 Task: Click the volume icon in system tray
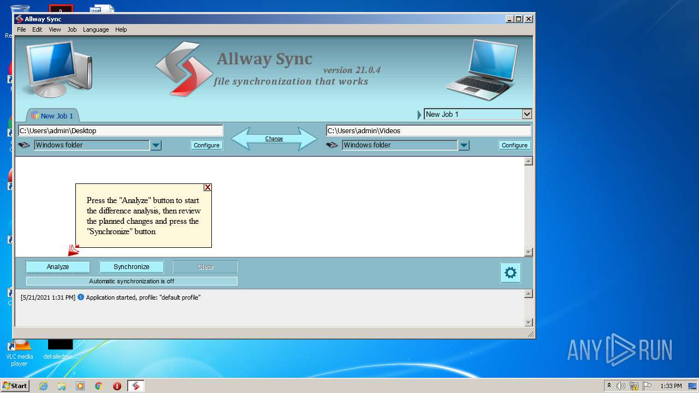[621, 386]
